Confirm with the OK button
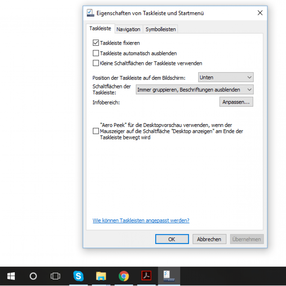This screenshot has width=286, height=286. [x=172, y=239]
